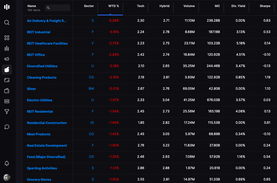Sort by the MC column header
The height and width of the screenshot is (183, 277).
pos(217,6)
